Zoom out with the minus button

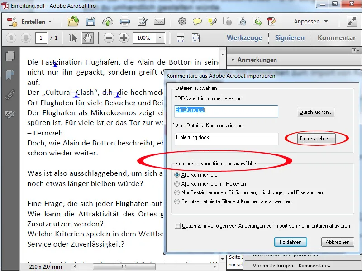[x=109, y=37]
